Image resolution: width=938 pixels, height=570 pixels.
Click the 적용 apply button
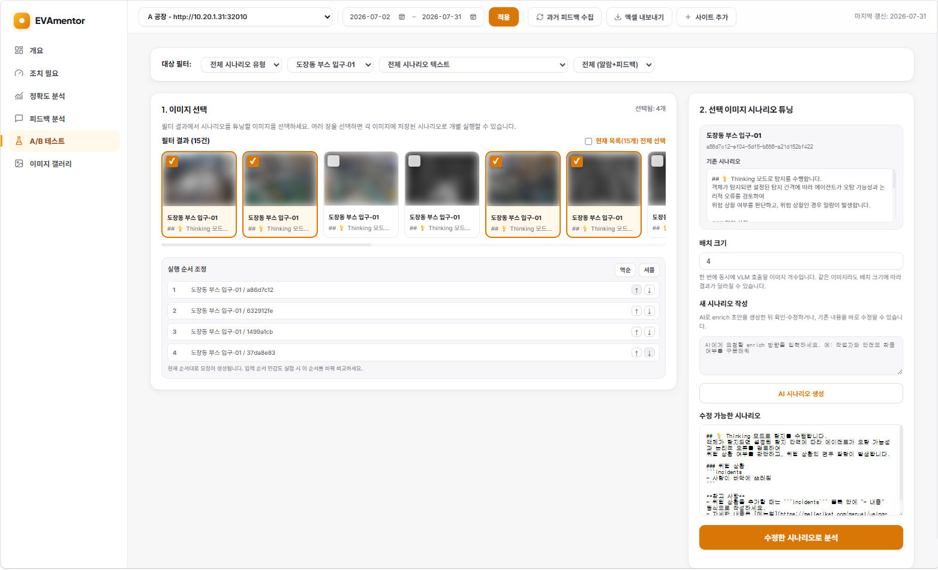point(504,17)
